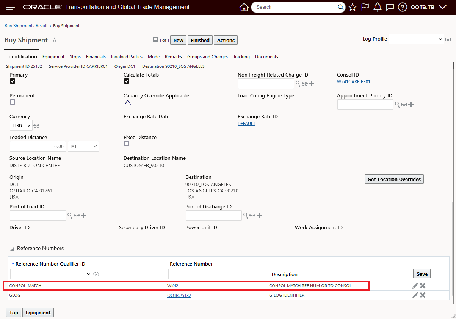Click the Loaded Distance input field
Viewport: 456px width, 319px height.
point(38,146)
